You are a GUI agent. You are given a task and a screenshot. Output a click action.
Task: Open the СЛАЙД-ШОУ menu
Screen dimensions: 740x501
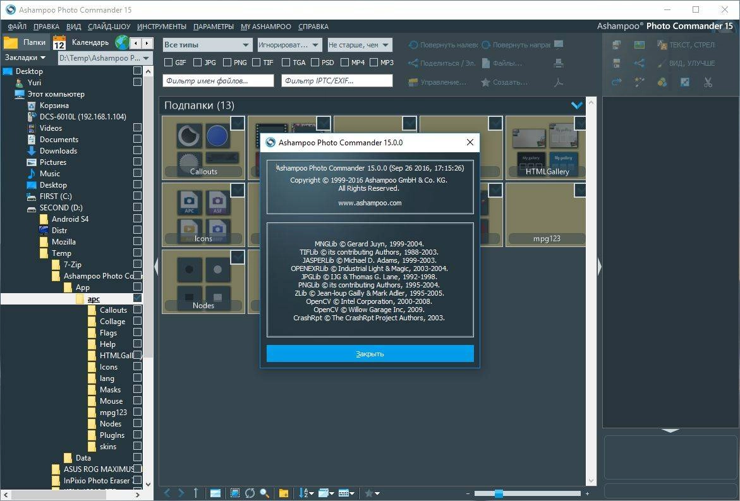click(109, 27)
